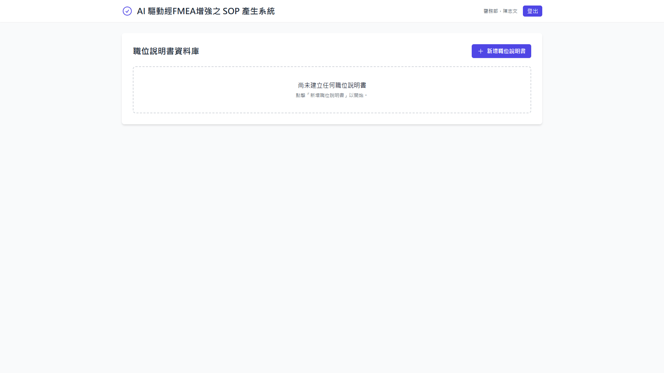Click empty space inside dashed placeholder box

click(x=207, y=90)
